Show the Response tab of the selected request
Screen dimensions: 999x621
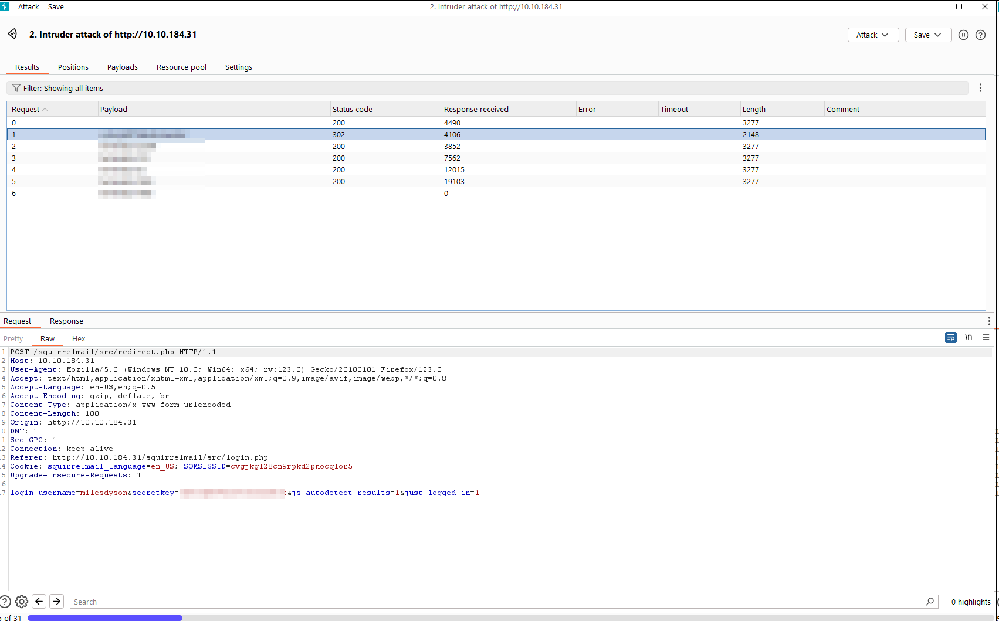[x=66, y=321]
